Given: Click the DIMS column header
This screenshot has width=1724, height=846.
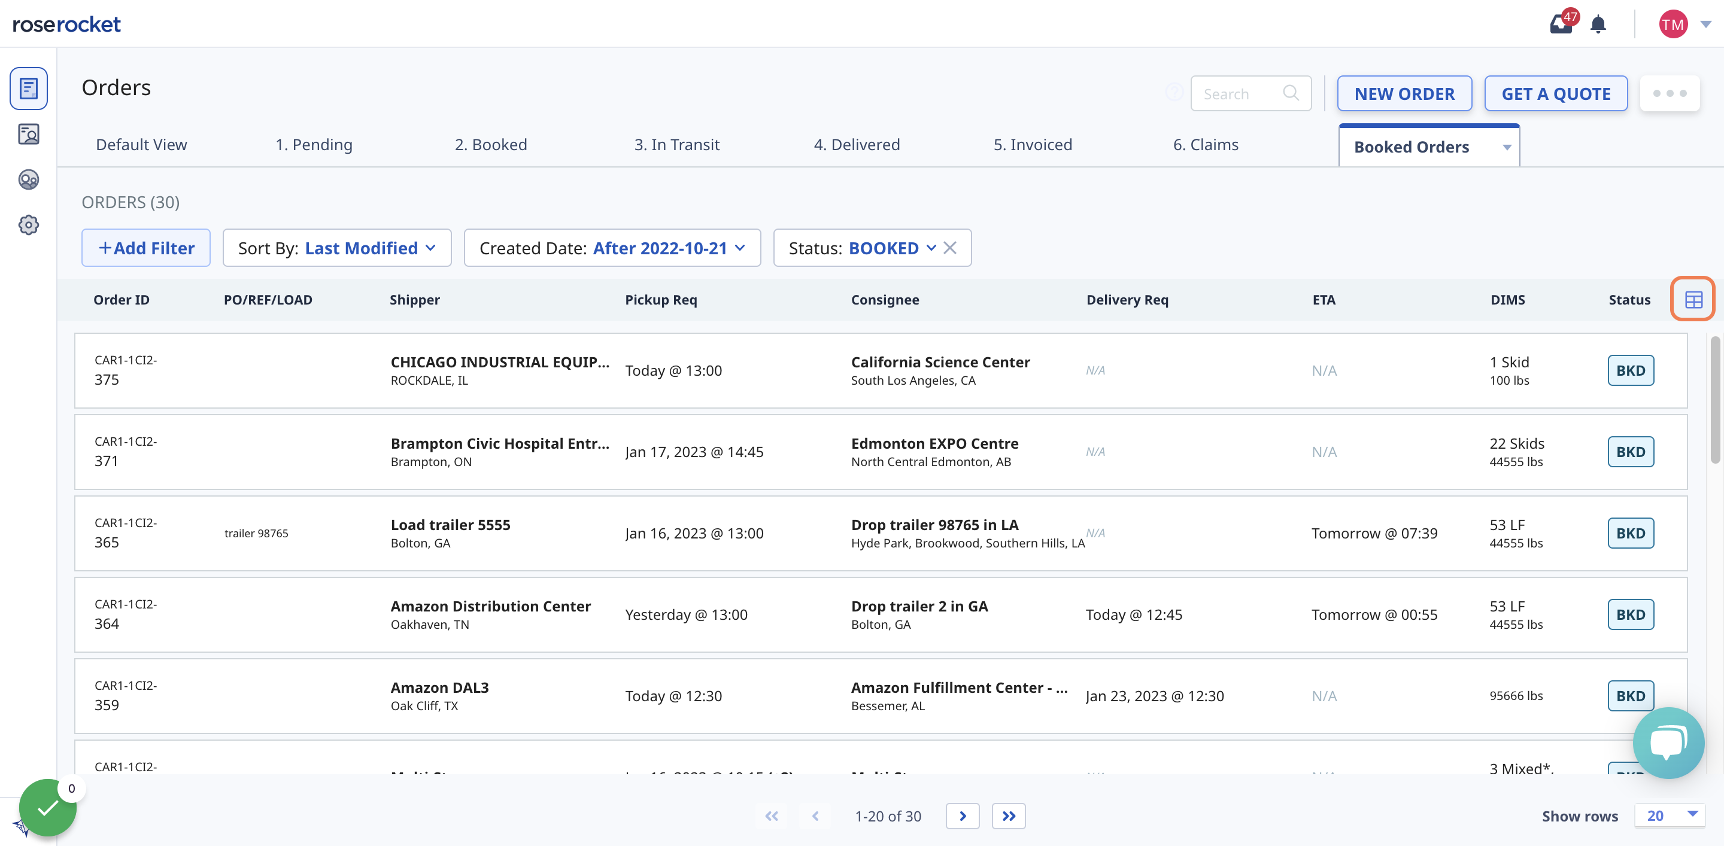Looking at the screenshot, I should tap(1507, 300).
